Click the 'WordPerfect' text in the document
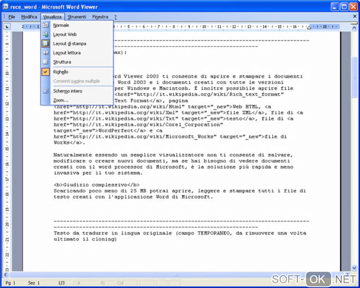The height and width of the screenshot is (288, 360). [116, 131]
